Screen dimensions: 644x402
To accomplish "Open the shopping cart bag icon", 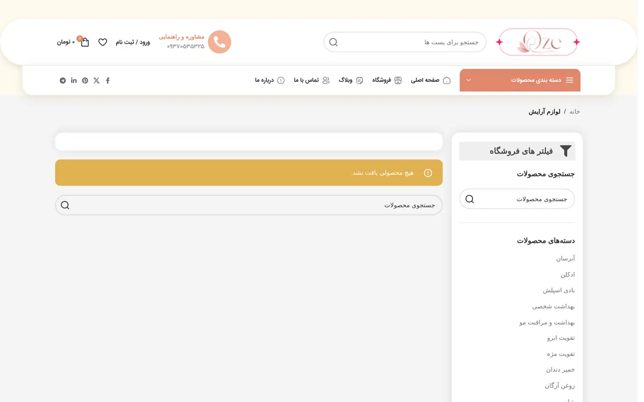I will click(x=85, y=42).
